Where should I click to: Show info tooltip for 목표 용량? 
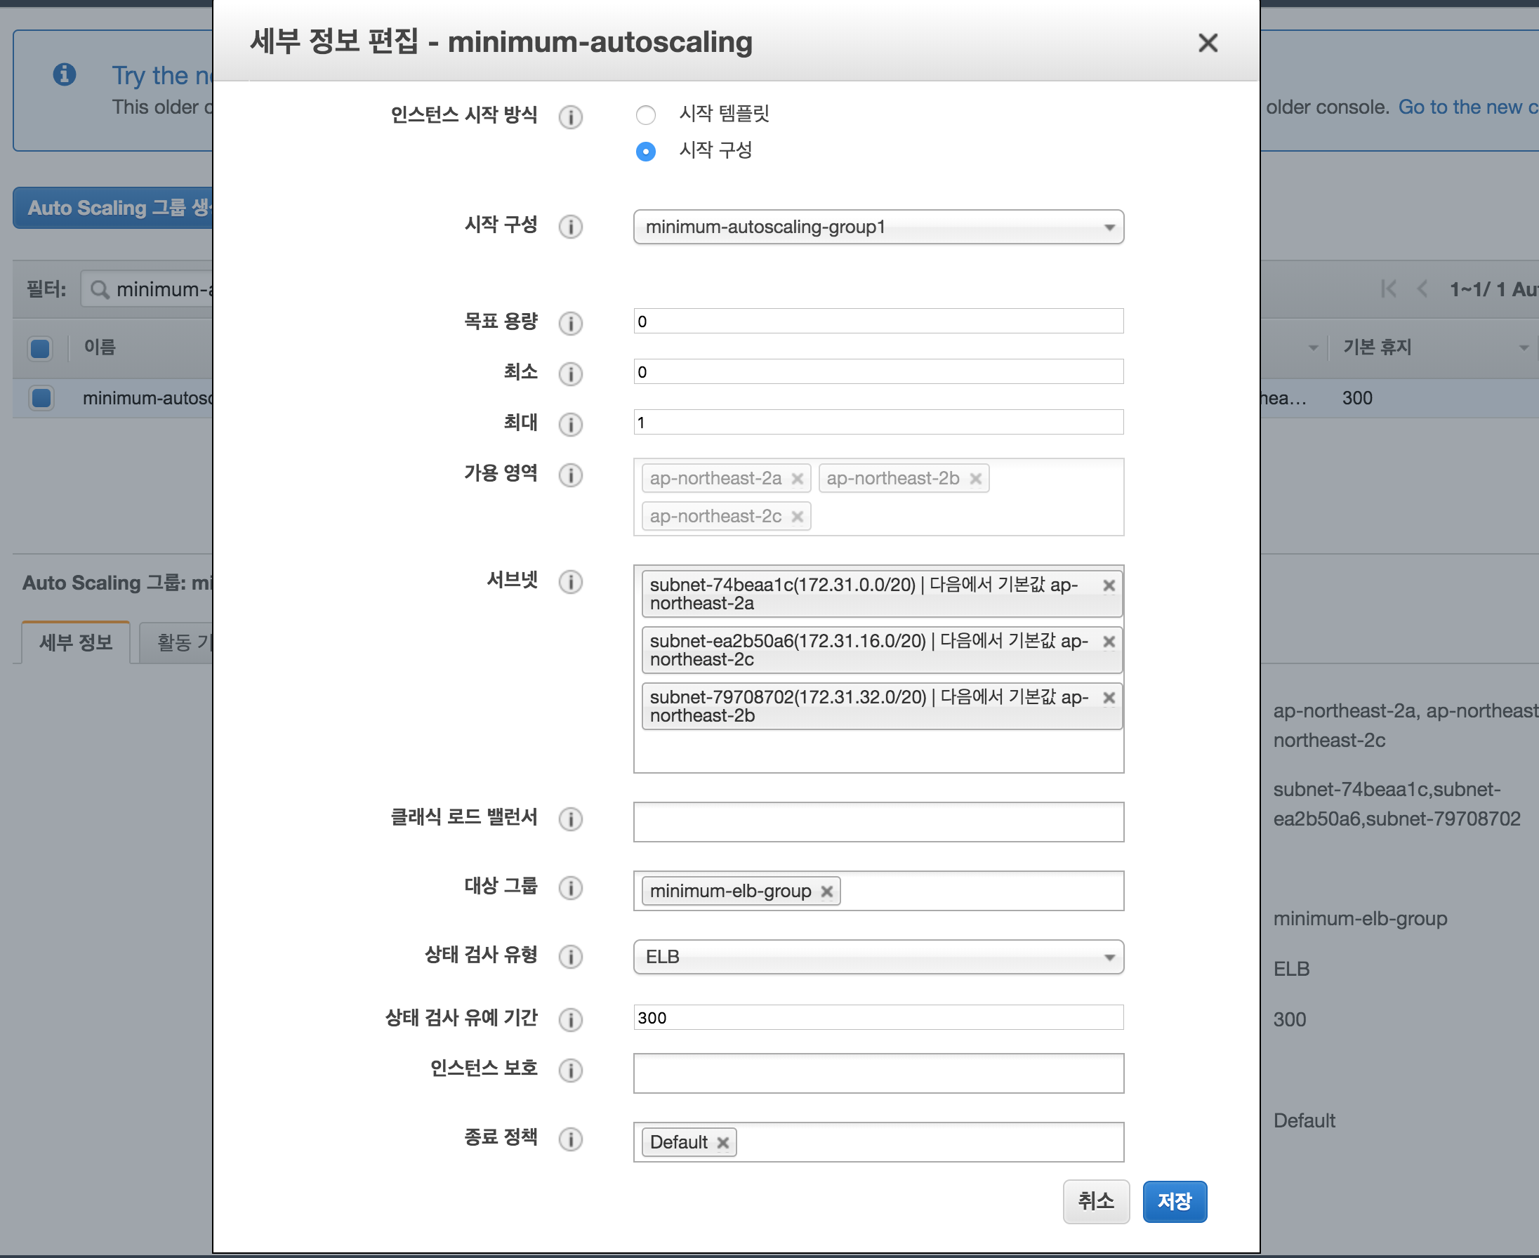pyautogui.click(x=570, y=322)
